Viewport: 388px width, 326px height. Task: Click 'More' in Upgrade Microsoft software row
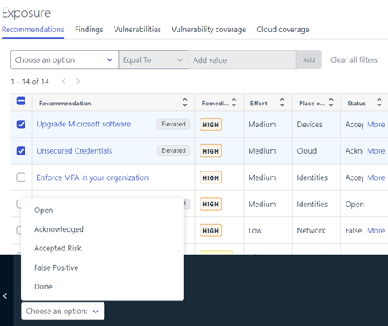[x=376, y=125]
